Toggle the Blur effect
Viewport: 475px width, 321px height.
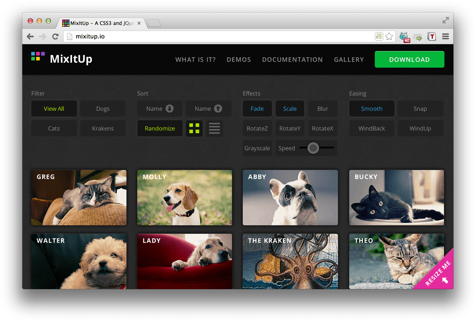(323, 109)
